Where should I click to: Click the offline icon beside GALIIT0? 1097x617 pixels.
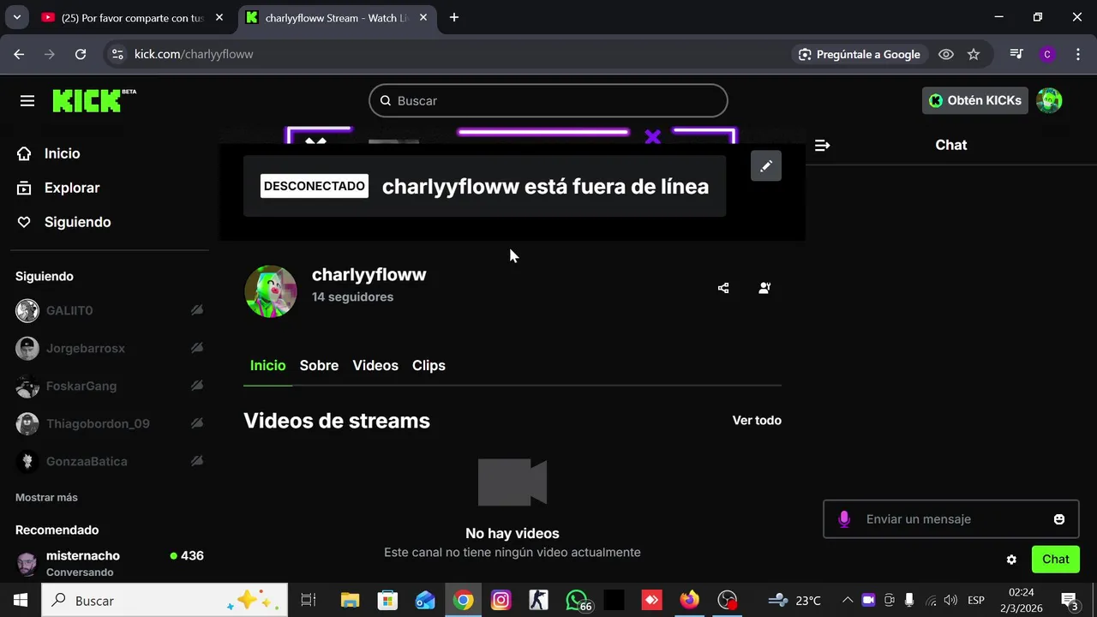tap(197, 310)
